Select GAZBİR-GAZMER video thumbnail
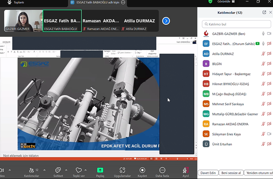Image resolution: width=273 pixels, height=179 pixels. click(x=23, y=21)
